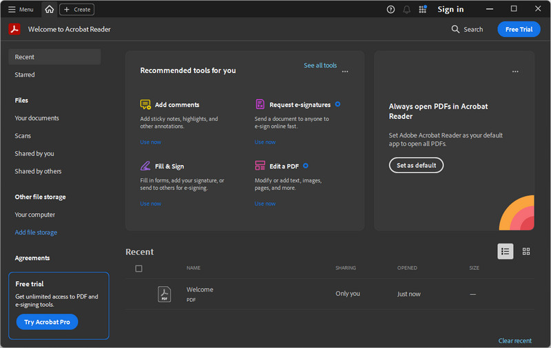Viewport: 551px width, 348px height.
Task: Open the hamburger Menu
Action: pos(21,10)
